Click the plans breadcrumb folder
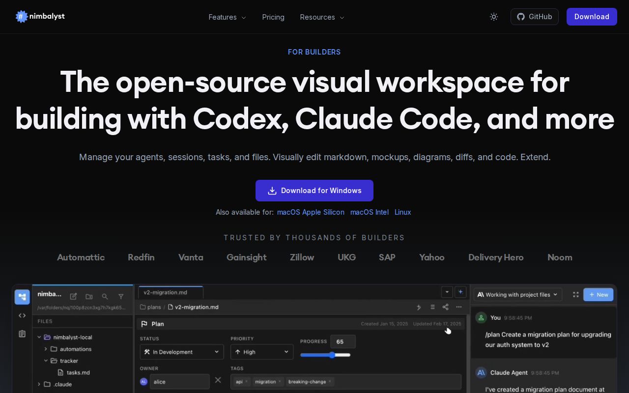Viewport: 629px width, 393px height. point(150,307)
